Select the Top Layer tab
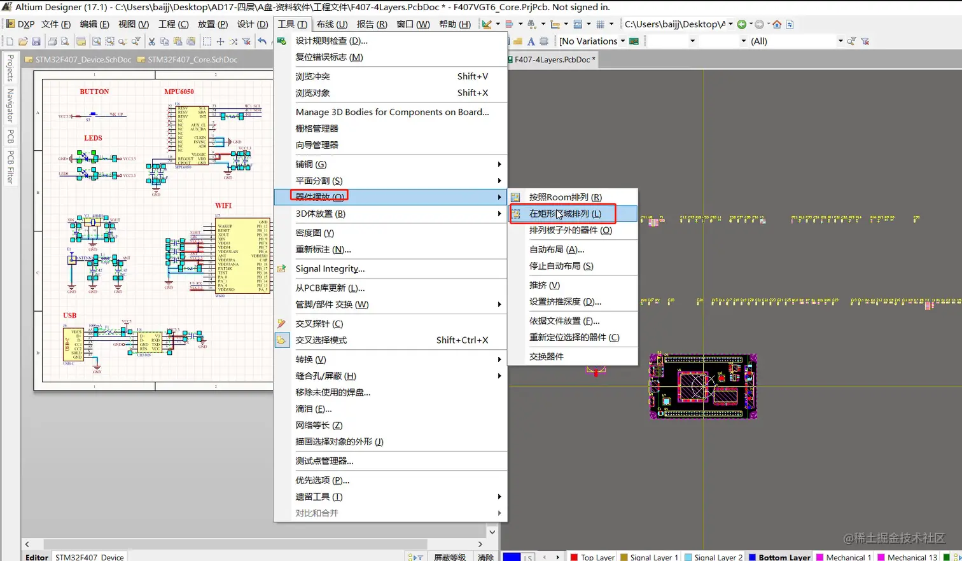 pos(592,557)
